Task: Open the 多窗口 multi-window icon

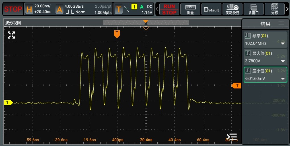Action: click(253, 9)
